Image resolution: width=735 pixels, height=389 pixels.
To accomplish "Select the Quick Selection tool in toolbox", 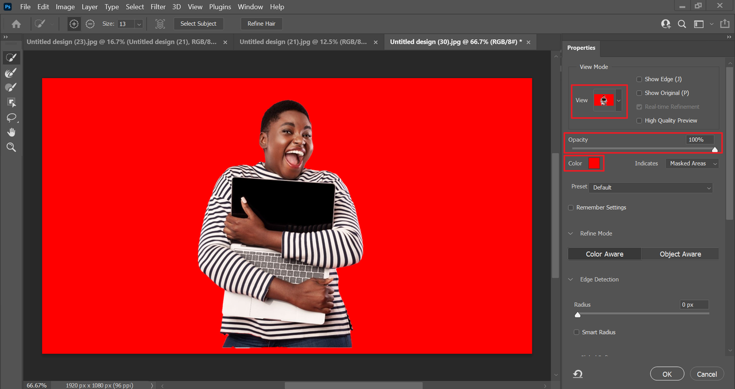I will click(x=11, y=57).
